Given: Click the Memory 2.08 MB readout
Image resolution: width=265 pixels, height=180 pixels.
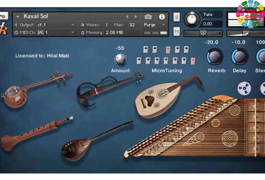Looking at the screenshot, I should pos(114,33).
